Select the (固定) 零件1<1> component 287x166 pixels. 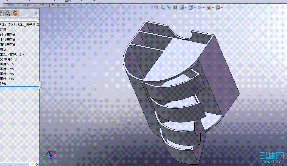click(12, 54)
